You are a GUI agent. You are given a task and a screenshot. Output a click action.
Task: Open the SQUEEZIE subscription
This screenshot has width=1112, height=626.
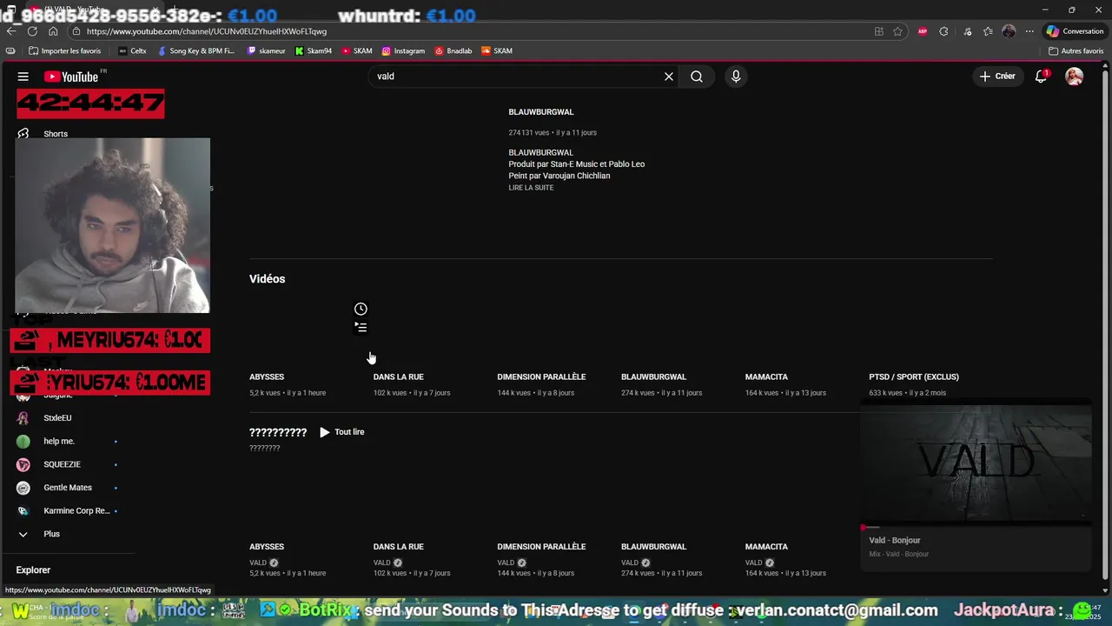click(x=62, y=464)
